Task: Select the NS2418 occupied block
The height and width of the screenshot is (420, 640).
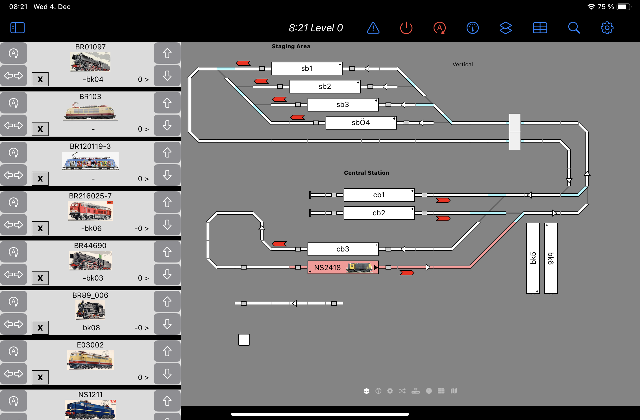Action: coord(343,267)
